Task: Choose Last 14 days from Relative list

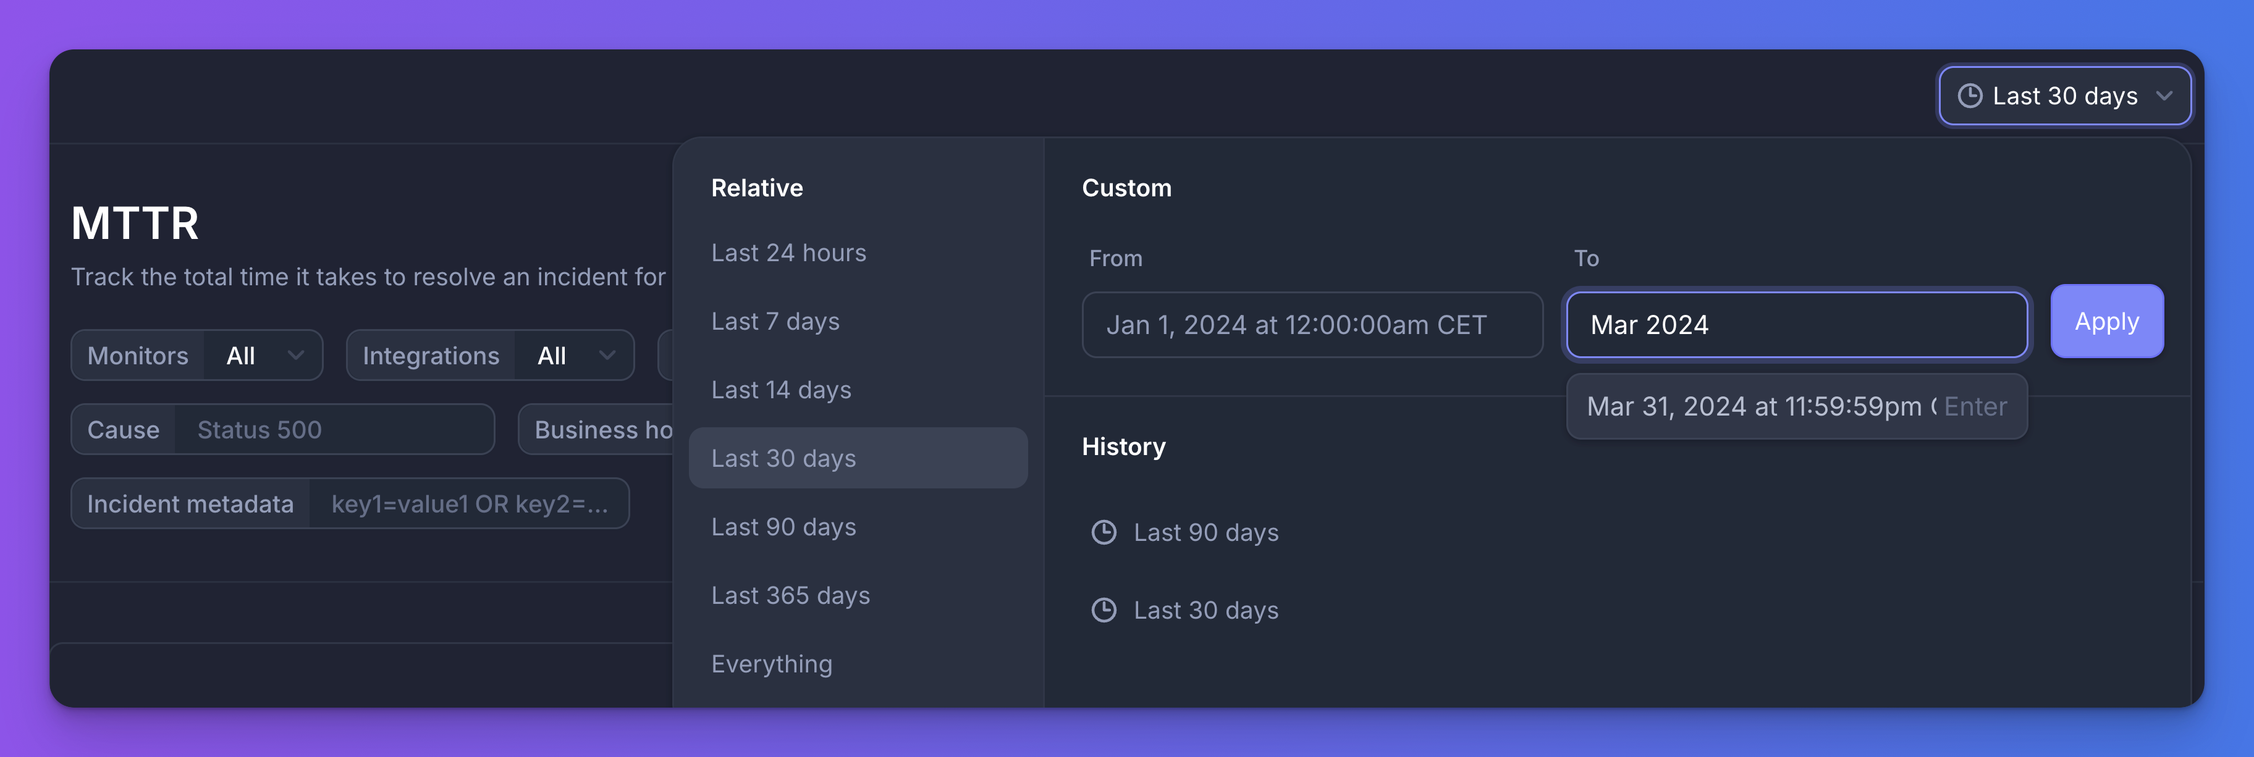Action: 782,389
